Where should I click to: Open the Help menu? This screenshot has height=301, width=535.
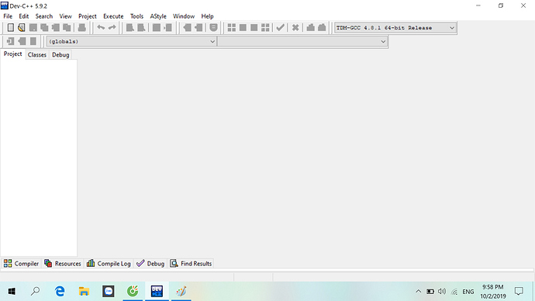click(x=208, y=16)
